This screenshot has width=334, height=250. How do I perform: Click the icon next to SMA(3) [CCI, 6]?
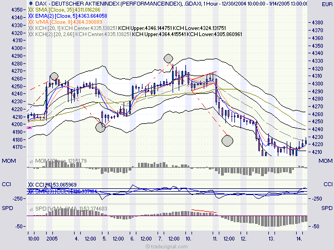click(31, 191)
